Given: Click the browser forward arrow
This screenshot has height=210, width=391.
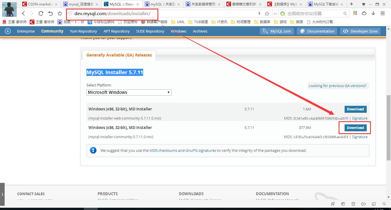Looking at the screenshot, I should pos(32,13).
